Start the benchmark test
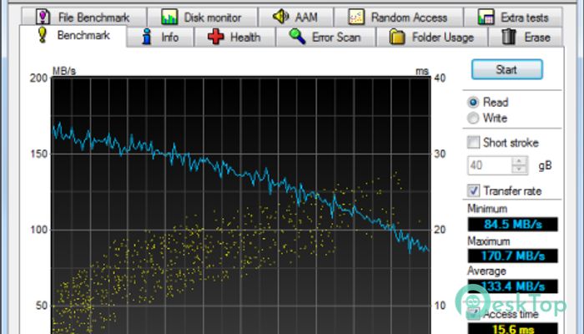The height and width of the screenshot is (334, 584). pos(506,69)
